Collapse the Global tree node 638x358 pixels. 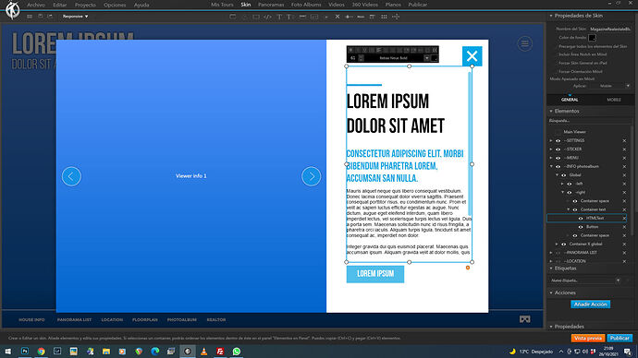coord(557,175)
